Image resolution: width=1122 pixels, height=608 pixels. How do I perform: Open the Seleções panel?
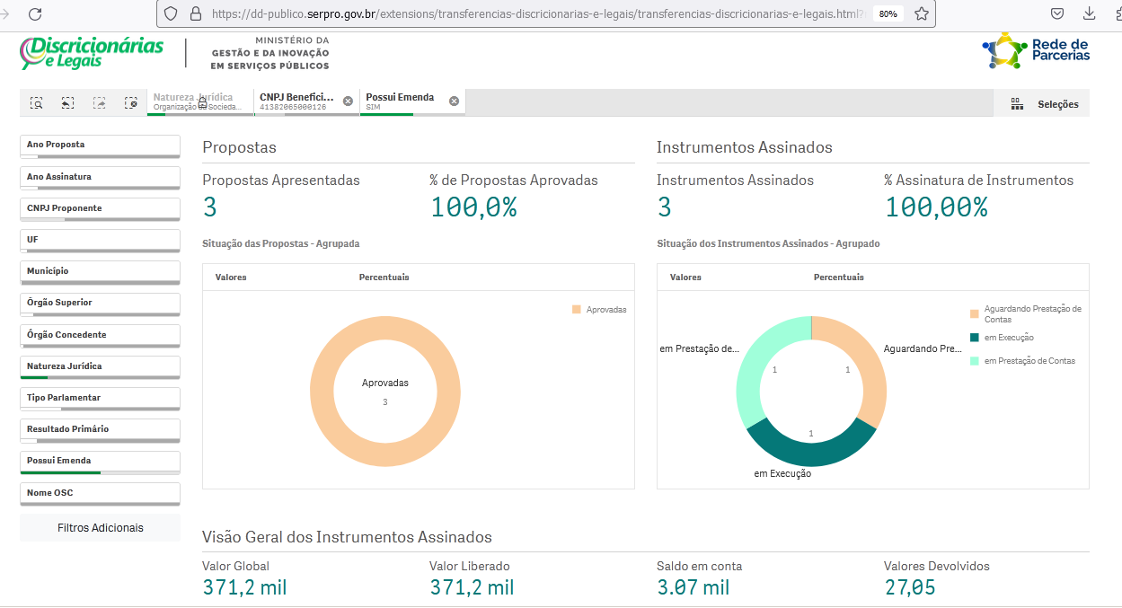[1045, 104]
